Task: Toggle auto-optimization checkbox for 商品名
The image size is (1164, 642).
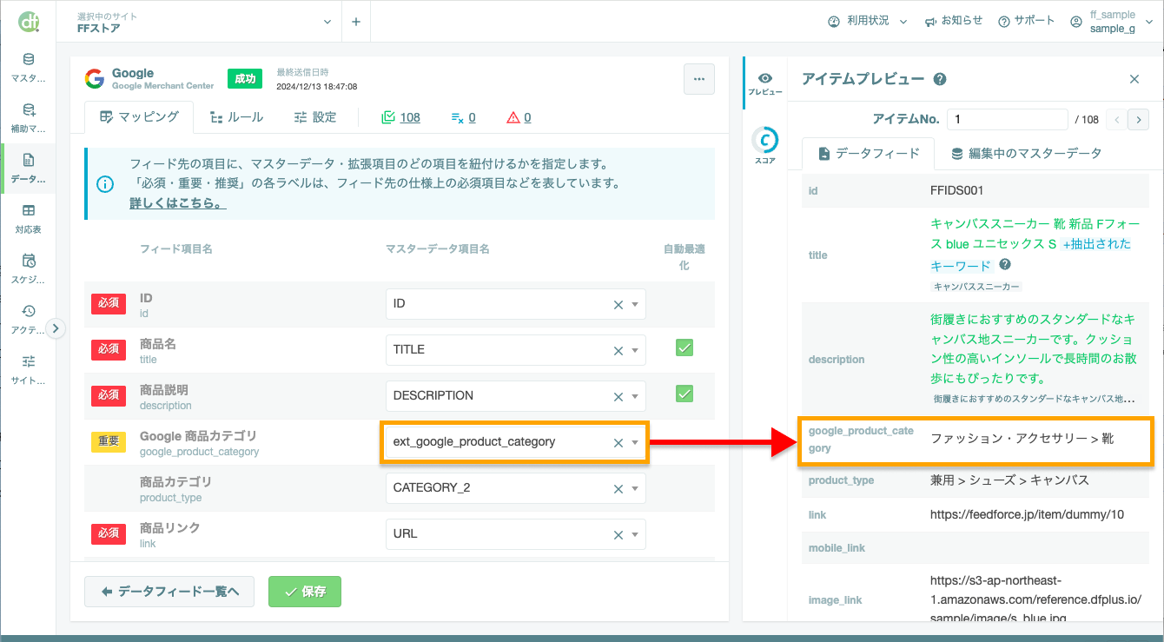Action: pyautogui.click(x=685, y=348)
